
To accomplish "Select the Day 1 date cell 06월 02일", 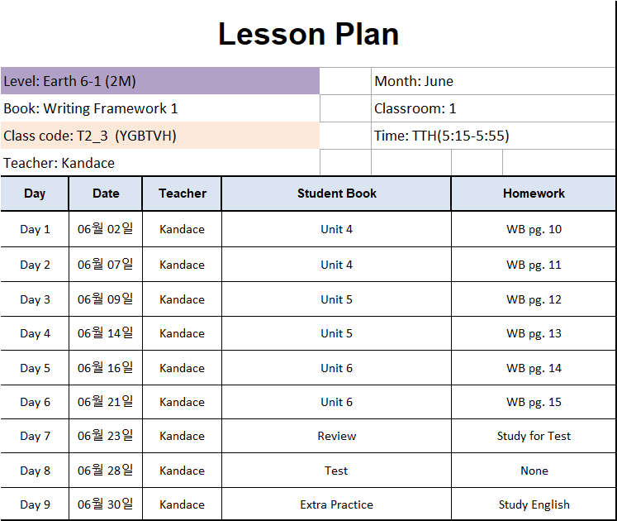I will coord(106,229).
